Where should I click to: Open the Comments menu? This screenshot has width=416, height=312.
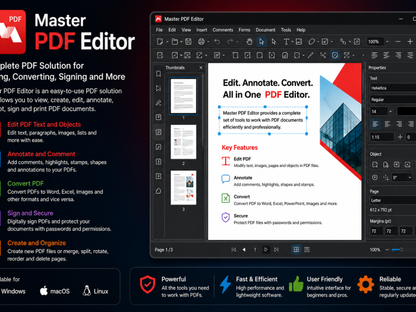tap(223, 30)
